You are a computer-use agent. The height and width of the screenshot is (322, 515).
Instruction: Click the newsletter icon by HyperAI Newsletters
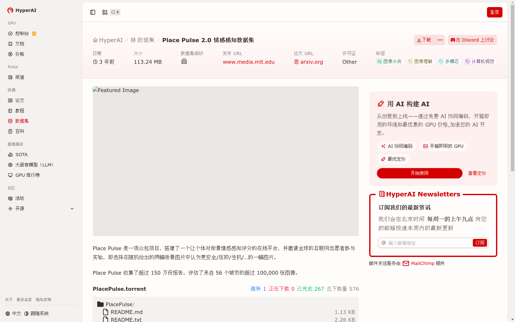point(382,194)
